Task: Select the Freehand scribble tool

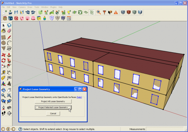Action: (x=9, y=48)
